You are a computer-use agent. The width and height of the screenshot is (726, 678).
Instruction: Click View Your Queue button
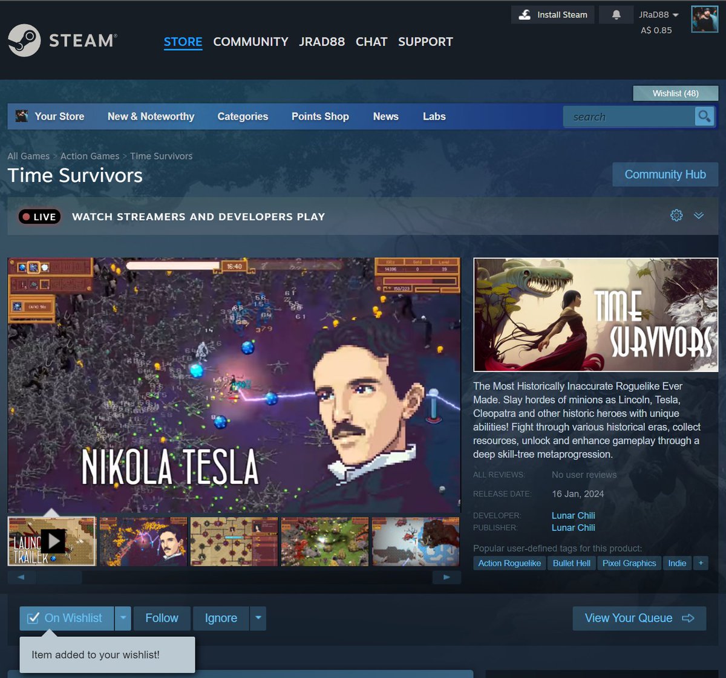point(639,618)
